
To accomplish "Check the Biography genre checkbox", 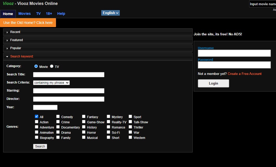I will click(x=37, y=137).
